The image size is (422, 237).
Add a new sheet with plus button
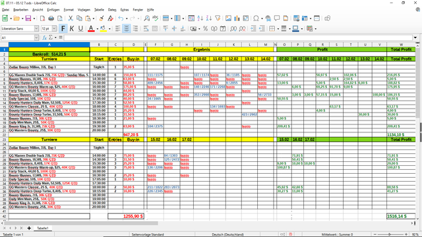[x=29, y=228]
